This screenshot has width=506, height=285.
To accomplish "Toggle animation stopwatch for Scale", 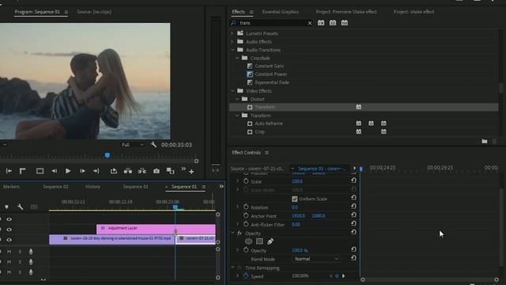I will pyautogui.click(x=246, y=181).
